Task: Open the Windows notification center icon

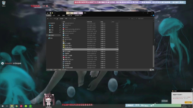Action: (x=190, y=106)
